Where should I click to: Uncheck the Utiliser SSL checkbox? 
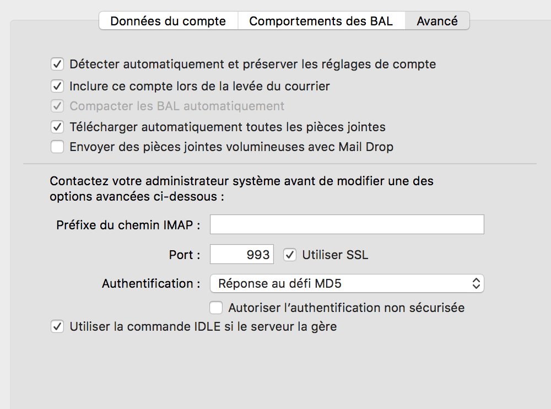click(290, 255)
